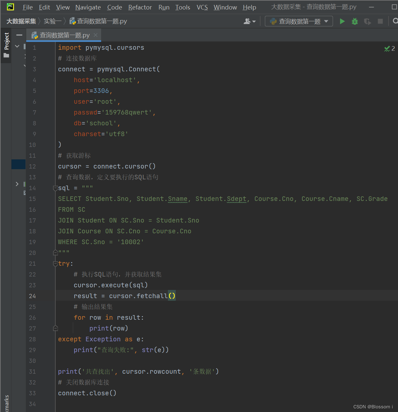Open the Code menu

115,7
